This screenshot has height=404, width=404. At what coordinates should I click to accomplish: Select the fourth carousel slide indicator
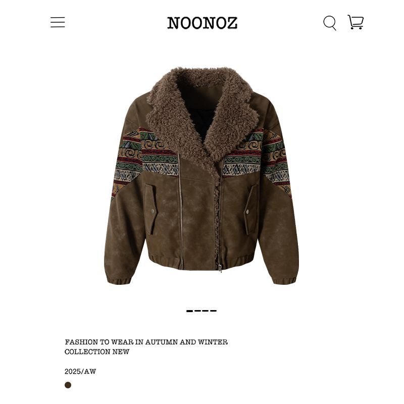[213, 311]
